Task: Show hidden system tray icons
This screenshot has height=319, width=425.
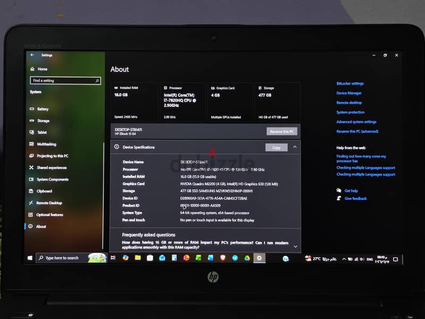Action: pyautogui.click(x=344, y=259)
